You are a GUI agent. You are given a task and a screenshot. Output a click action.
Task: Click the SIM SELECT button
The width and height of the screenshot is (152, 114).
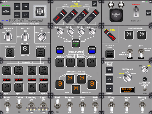(6, 11)
